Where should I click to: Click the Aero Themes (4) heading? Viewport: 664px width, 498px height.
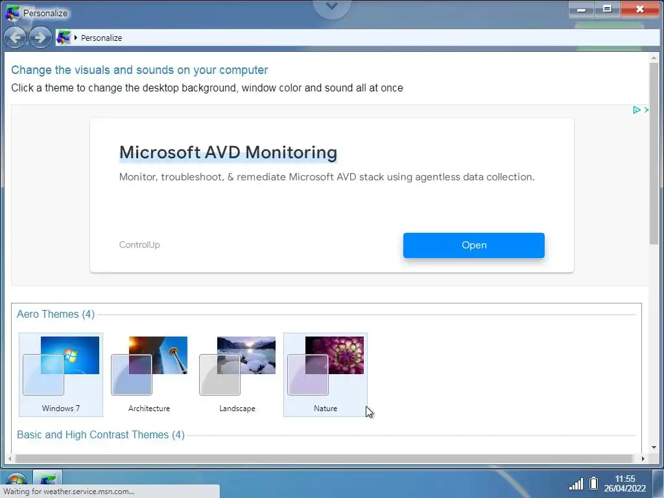tap(56, 314)
